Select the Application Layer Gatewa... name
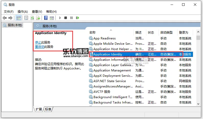The image size is (203, 119). (113, 65)
